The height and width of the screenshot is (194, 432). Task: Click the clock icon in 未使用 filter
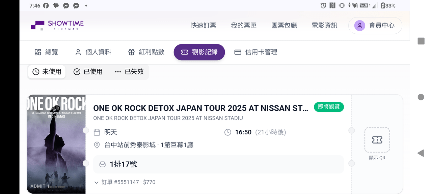tap(36, 72)
